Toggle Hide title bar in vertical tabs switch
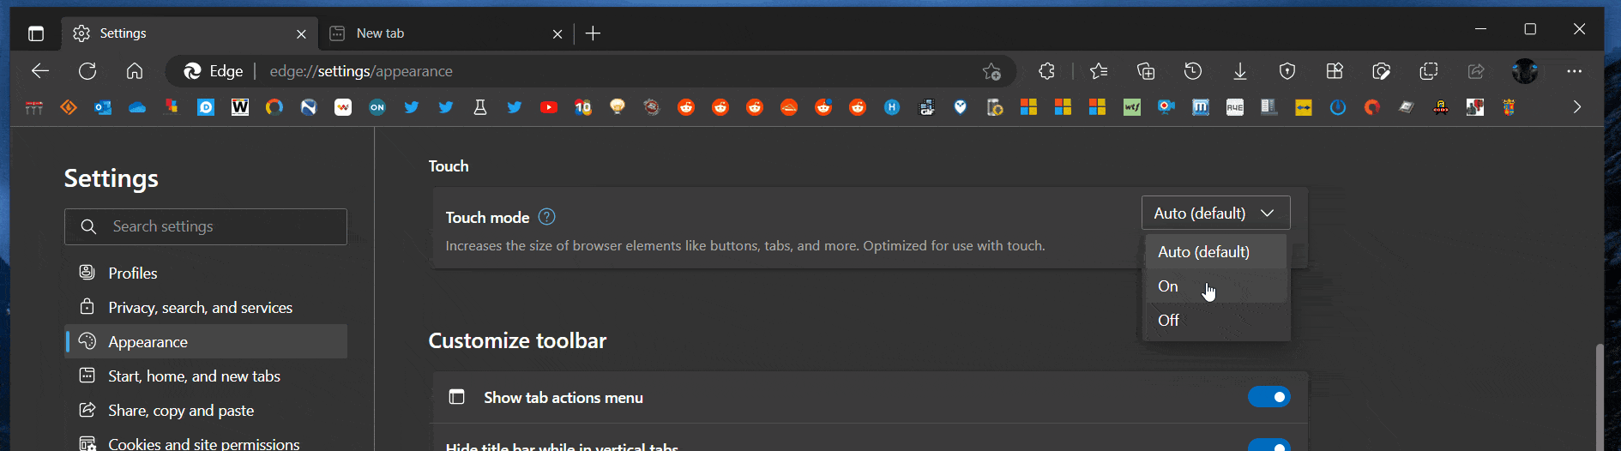This screenshot has height=451, width=1621. (x=1269, y=445)
